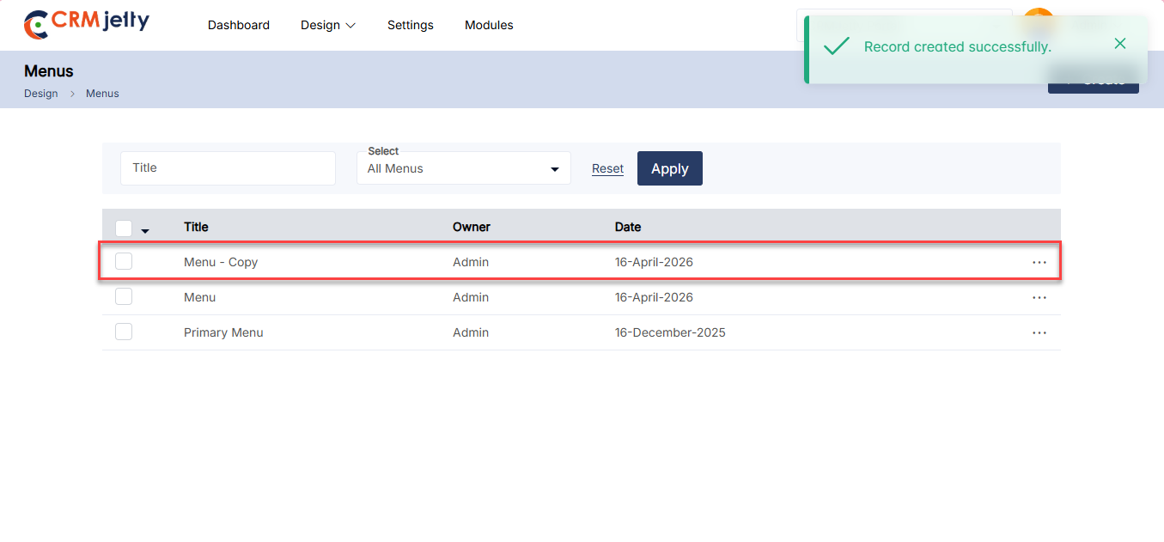The width and height of the screenshot is (1164, 542).
Task: Click the Design breadcrumb link
Action: tap(41, 94)
